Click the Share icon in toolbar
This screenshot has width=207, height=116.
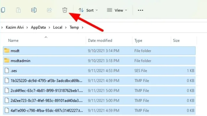tap(49, 10)
